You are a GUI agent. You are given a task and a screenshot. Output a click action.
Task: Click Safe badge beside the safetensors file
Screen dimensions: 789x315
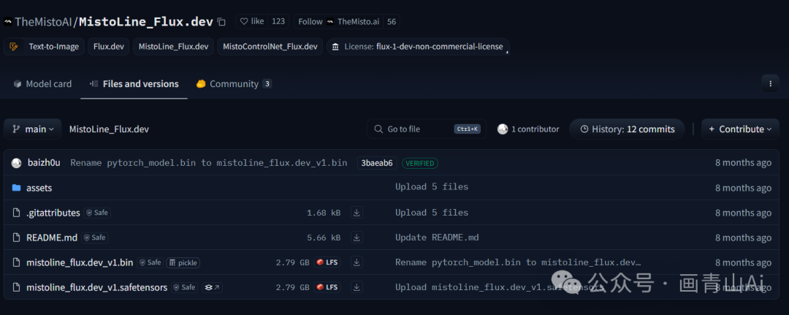185,288
